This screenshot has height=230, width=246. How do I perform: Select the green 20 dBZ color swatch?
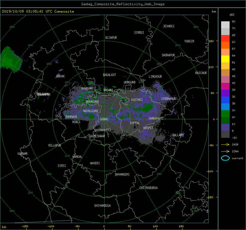click(225, 113)
